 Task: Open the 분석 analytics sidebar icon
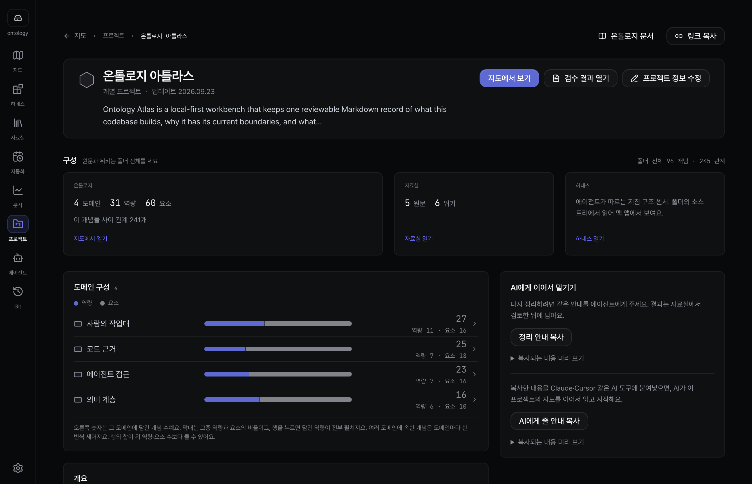[x=18, y=190]
